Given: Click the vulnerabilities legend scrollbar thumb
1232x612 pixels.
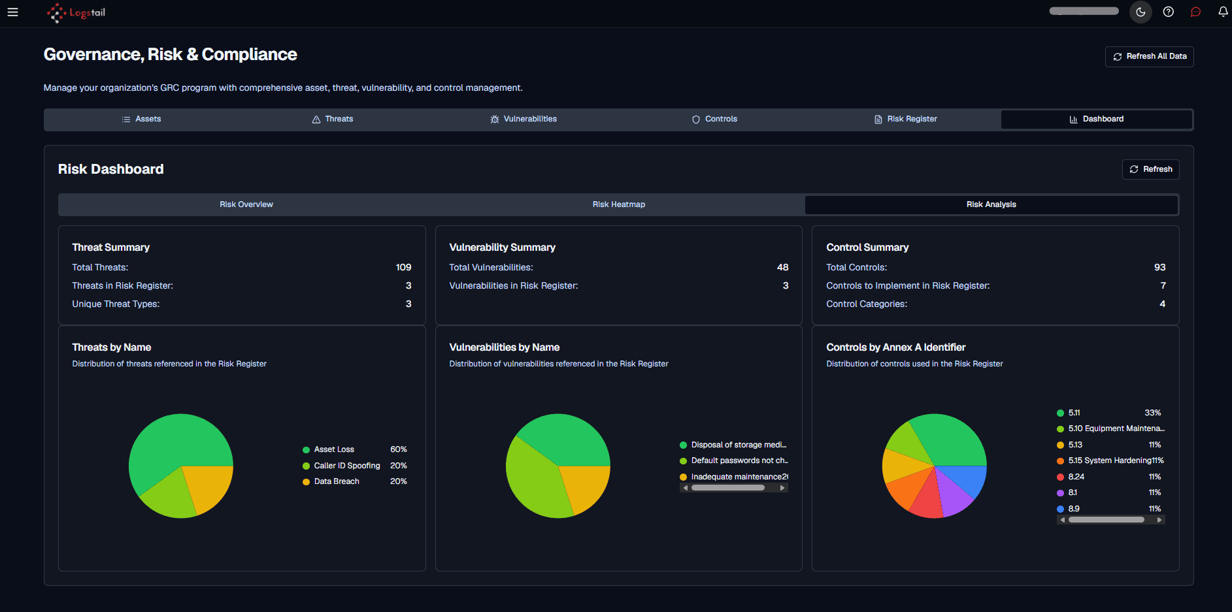Looking at the screenshot, I should tap(728, 488).
